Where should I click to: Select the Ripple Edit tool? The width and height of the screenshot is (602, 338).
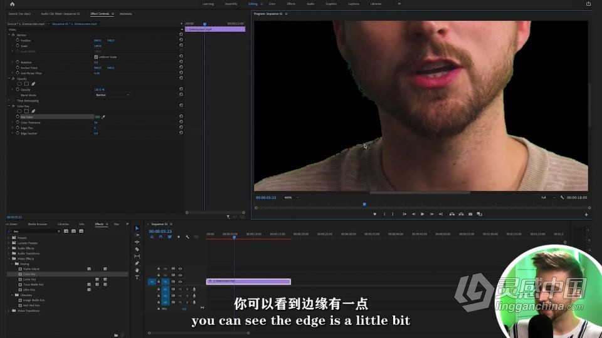[137, 242]
